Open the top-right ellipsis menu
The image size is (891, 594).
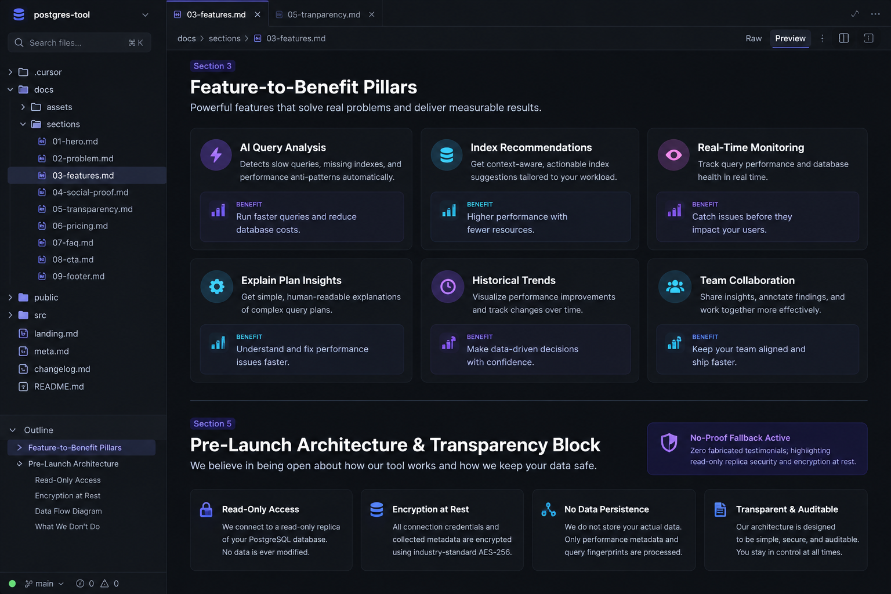[x=875, y=14]
